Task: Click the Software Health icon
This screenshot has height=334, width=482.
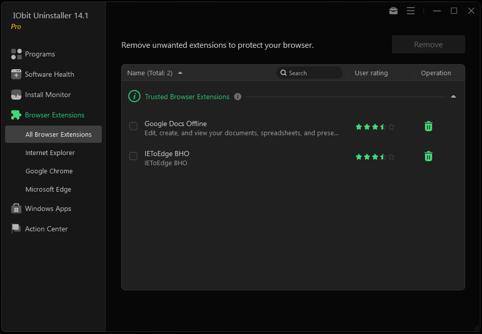Action: click(x=16, y=74)
